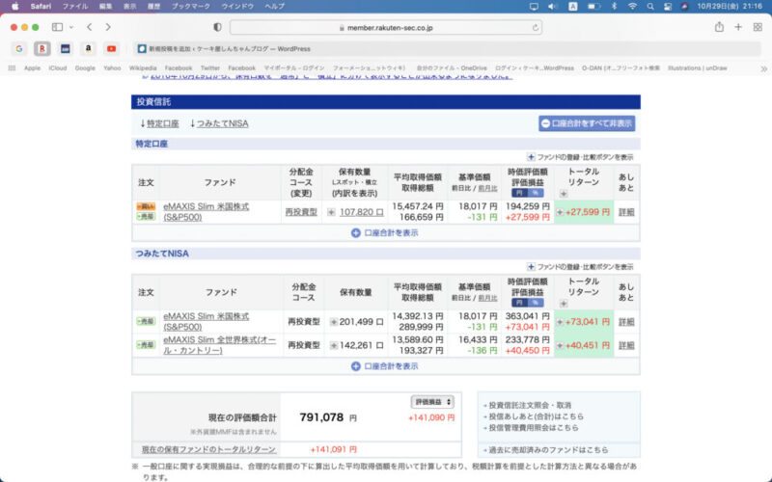Click the 再投資型 link in 特定口座 row
Image resolution: width=772 pixels, height=482 pixels.
pos(301,212)
